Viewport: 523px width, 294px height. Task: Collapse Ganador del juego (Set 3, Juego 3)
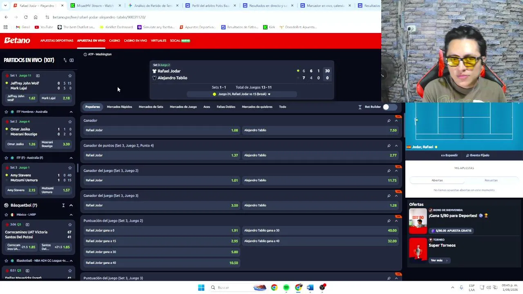396,196
